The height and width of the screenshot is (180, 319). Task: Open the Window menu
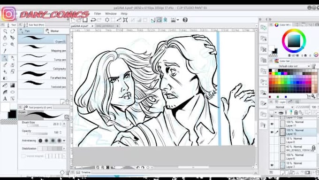tap(111, 14)
